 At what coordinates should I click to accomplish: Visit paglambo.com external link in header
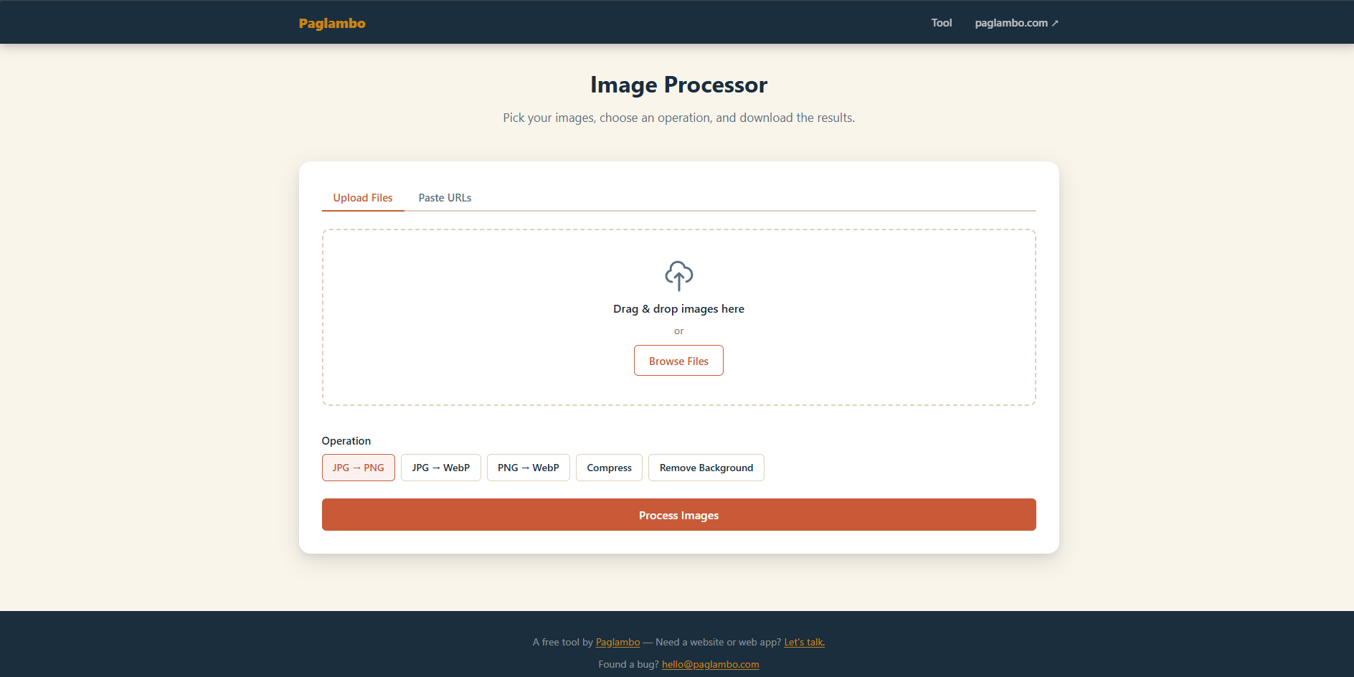point(1016,23)
